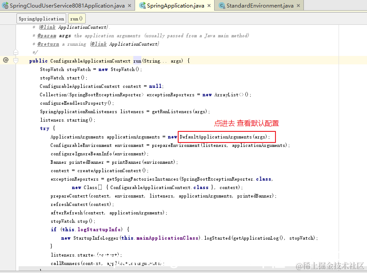Viewport: 367px width, 273px height.
Task: Click the @return Javadoc tag
Action: pos(48,44)
